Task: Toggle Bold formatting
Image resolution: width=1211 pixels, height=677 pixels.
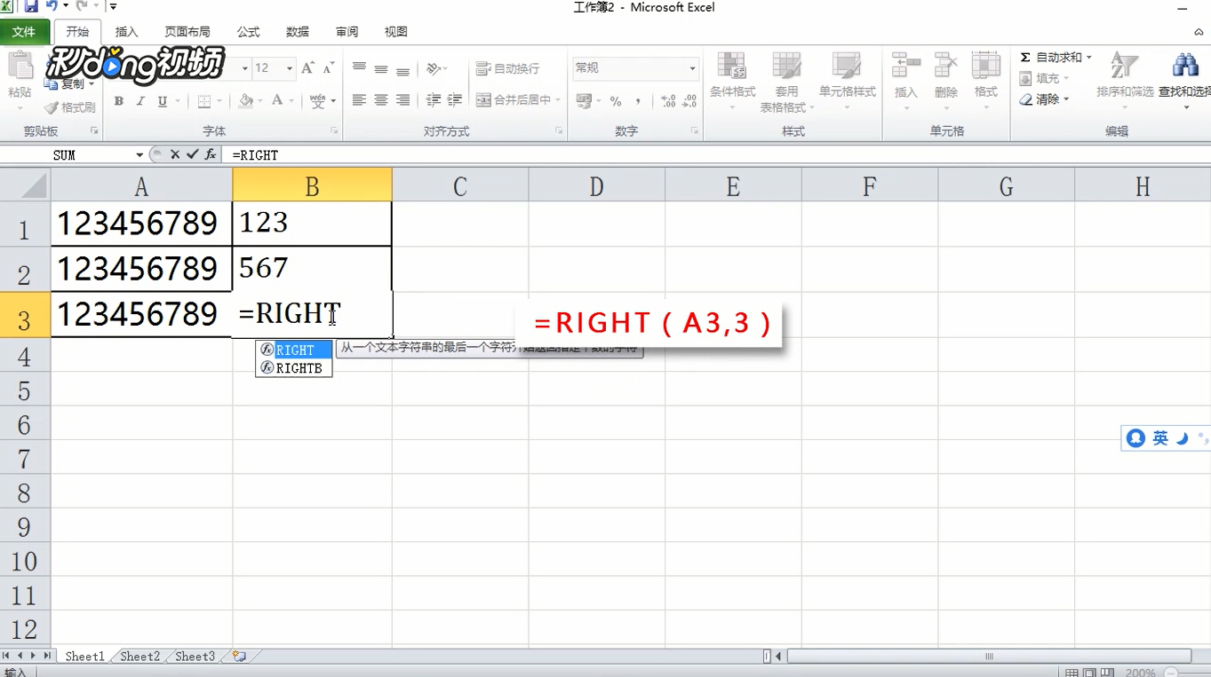Action: 119,101
